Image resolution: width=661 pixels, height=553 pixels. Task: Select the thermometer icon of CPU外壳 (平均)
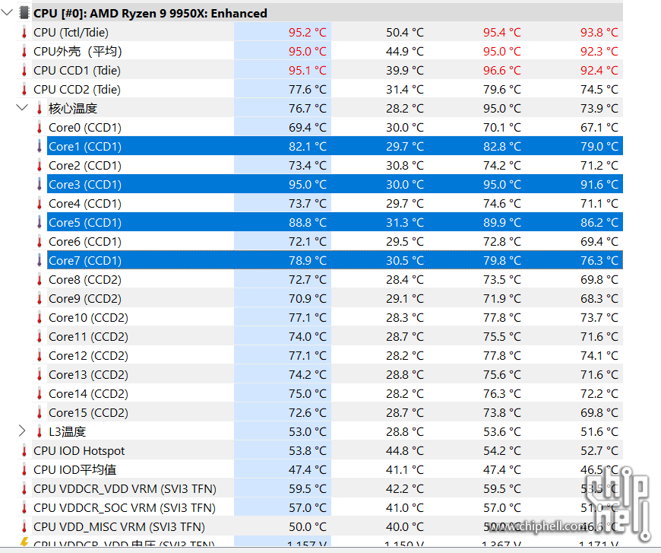click(x=24, y=52)
